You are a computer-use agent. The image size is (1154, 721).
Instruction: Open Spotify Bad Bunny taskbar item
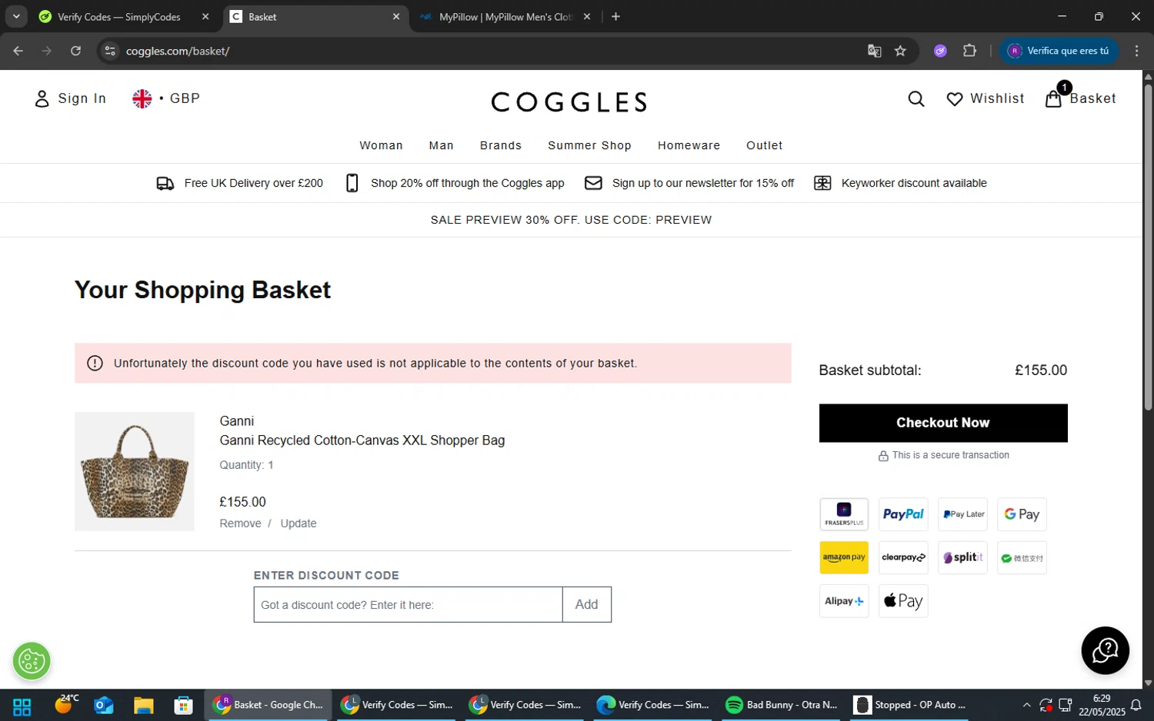click(x=782, y=705)
